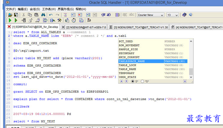Screen dimensions: 223x128
Task: Click the undo arrow icon
Action: pos(51,15)
